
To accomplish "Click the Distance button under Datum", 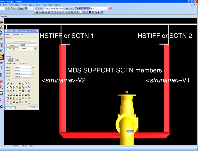I will (x=12, y=45).
